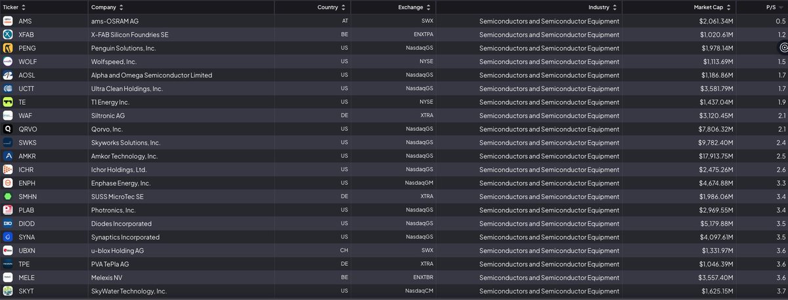The image size is (788, 300).
Task: Click the Siltronic logo next to WAF
Action: click(8, 115)
